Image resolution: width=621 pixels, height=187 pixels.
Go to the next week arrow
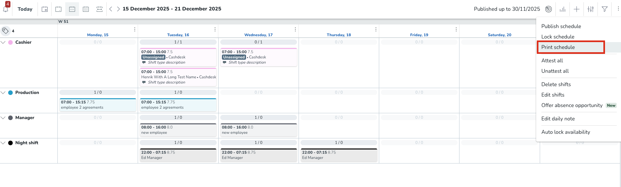[118, 9]
